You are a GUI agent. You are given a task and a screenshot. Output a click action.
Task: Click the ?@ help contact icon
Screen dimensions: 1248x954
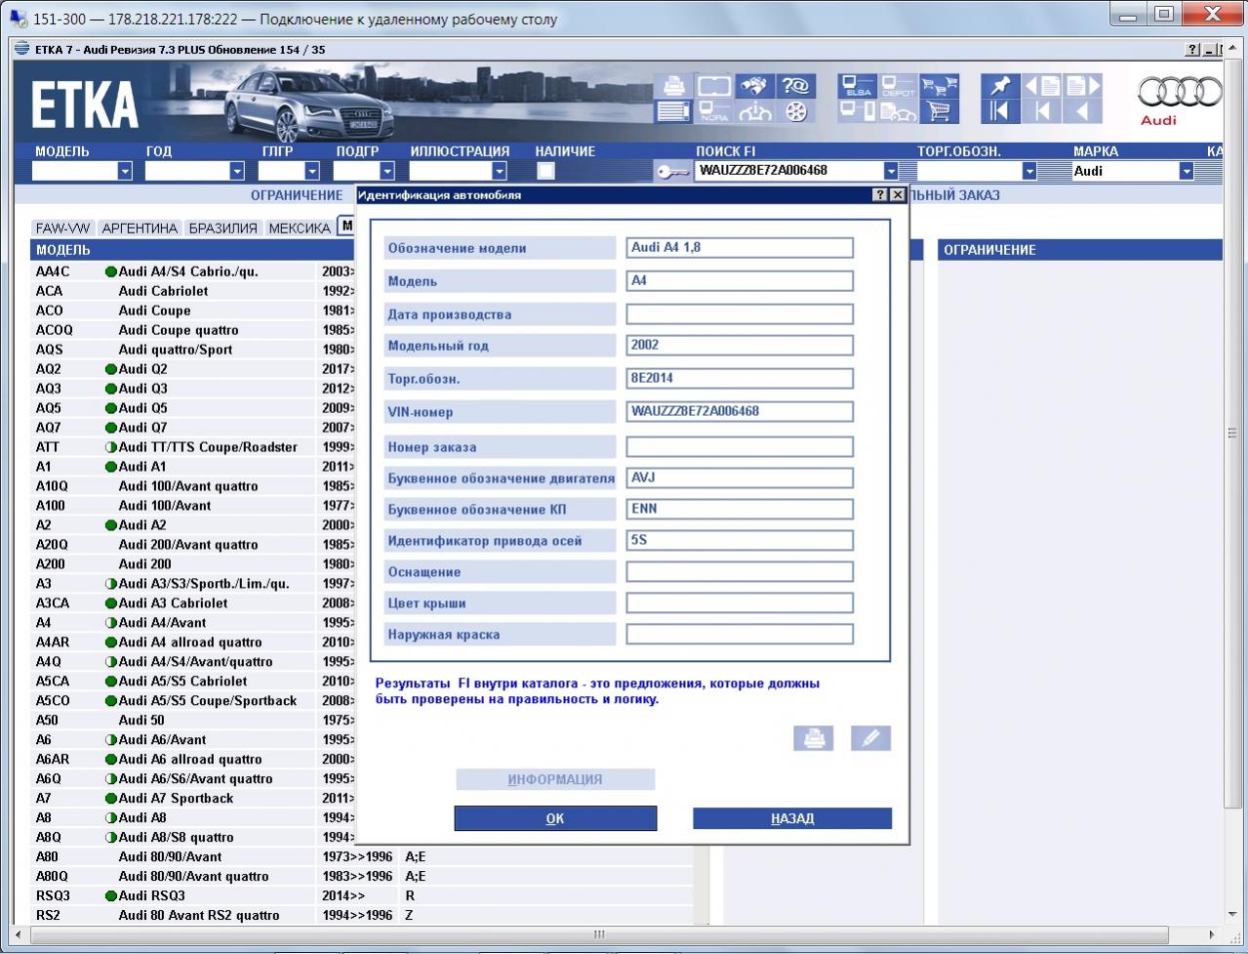pos(795,86)
